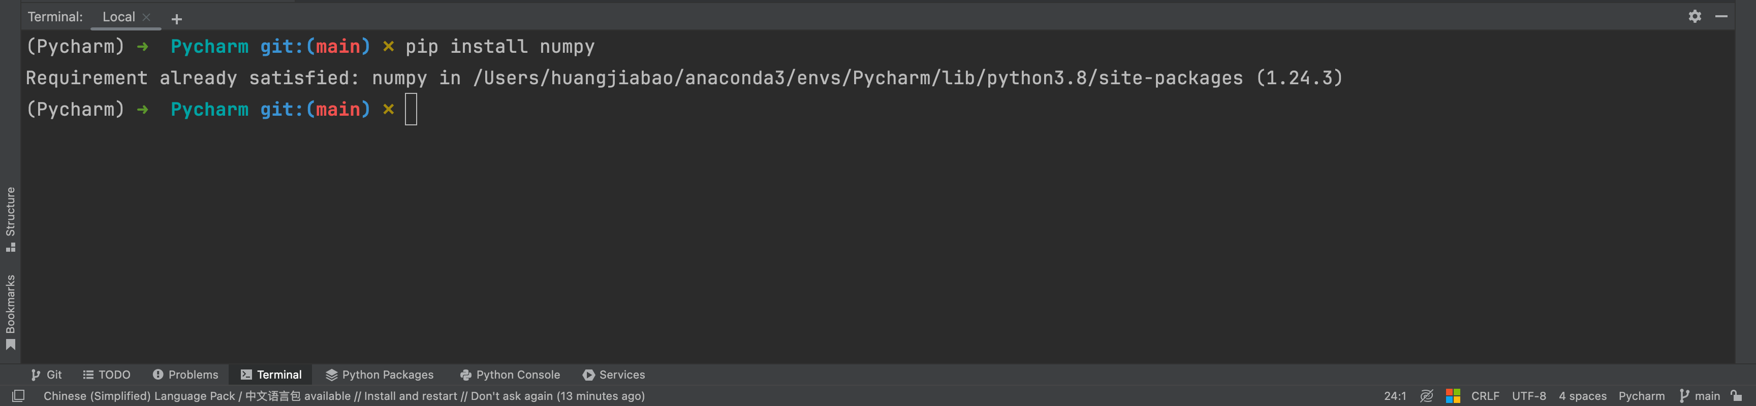The height and width of the screenshot is (406, 1756).
Task: Toggle the read-only lock icon
Action: 1736,396
